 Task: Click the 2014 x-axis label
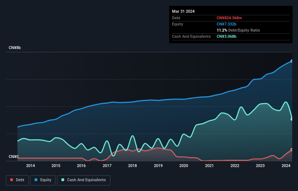coord(30,166)
